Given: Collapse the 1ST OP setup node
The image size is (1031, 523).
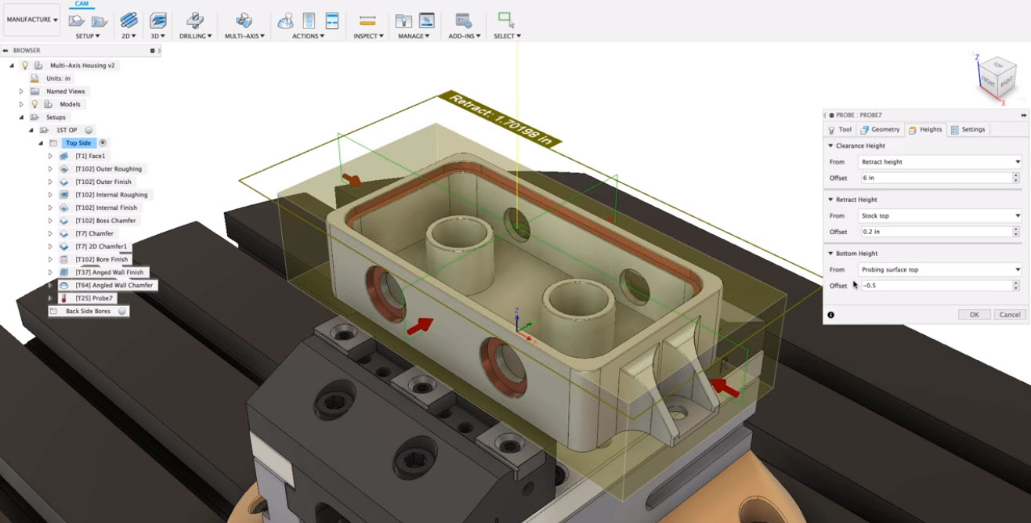Looking at the screenshot, I should click(x=31, y=130).
